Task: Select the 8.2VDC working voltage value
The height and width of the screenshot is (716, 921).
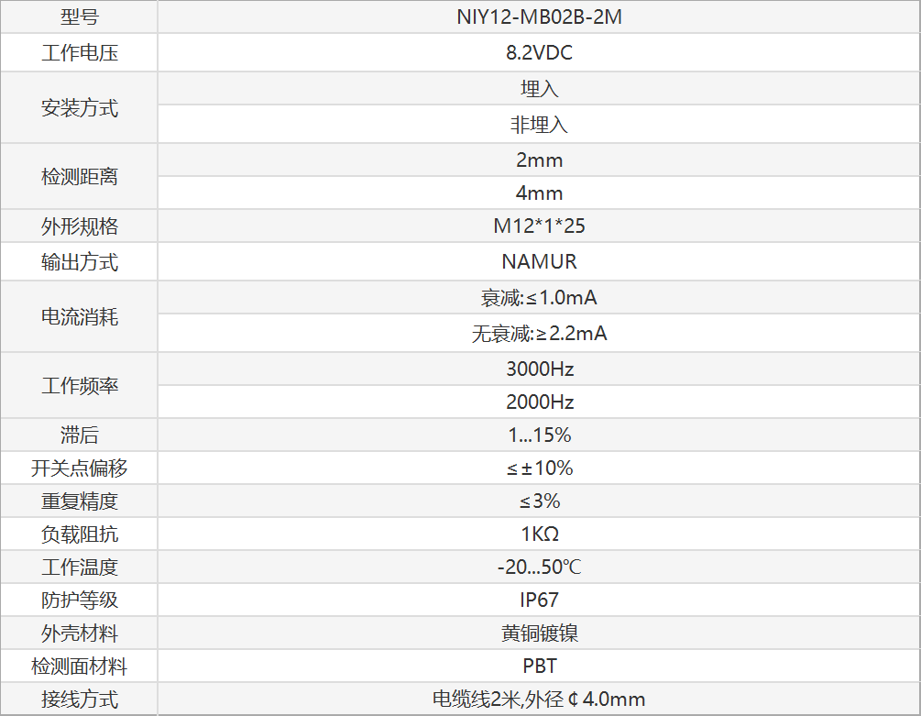Action: (539, 53)
